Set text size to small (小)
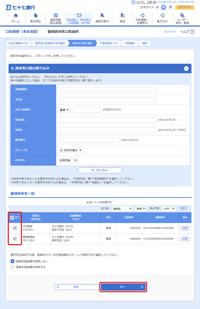This screenshot has height=309, width=200. pyautogui.click(x=157, y=7)
